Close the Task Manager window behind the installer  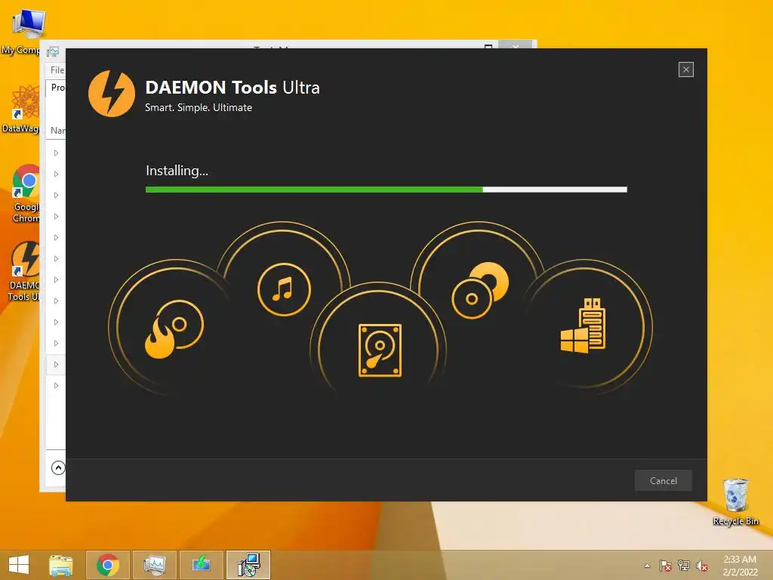click(515, 45)
